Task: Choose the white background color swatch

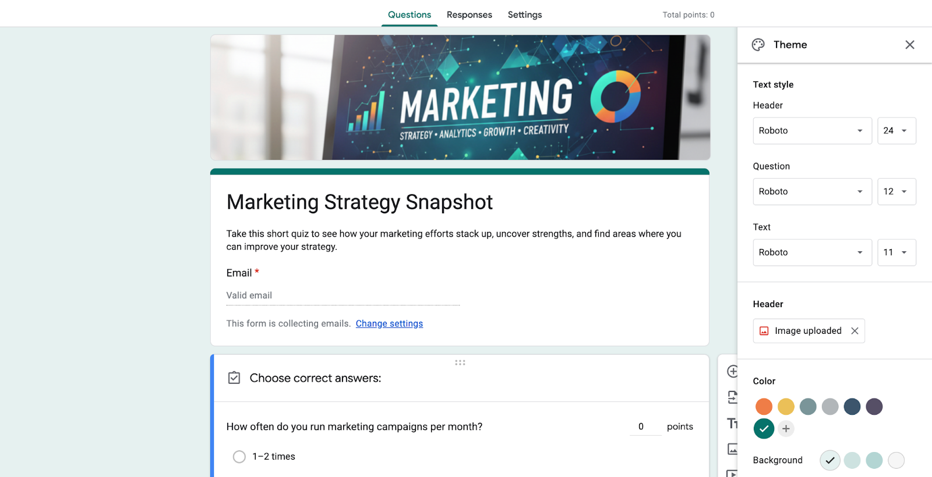Action: [x=896, y=460]
